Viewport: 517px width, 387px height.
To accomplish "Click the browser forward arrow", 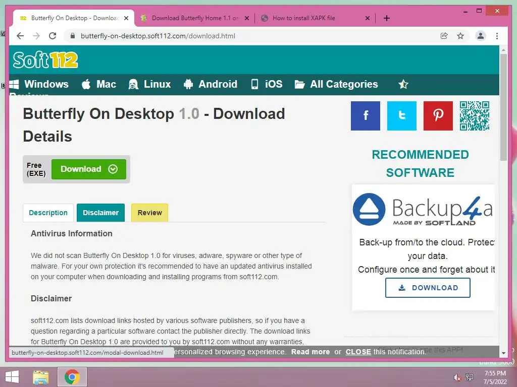I will (x=36, y=36).
